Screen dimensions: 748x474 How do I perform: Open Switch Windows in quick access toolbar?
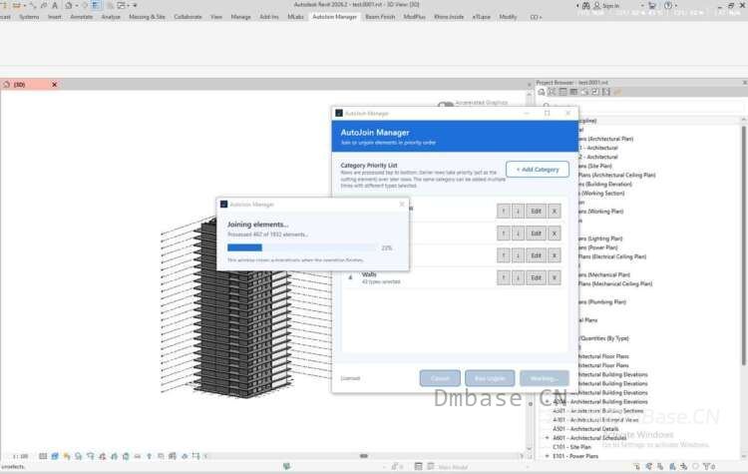121,5
